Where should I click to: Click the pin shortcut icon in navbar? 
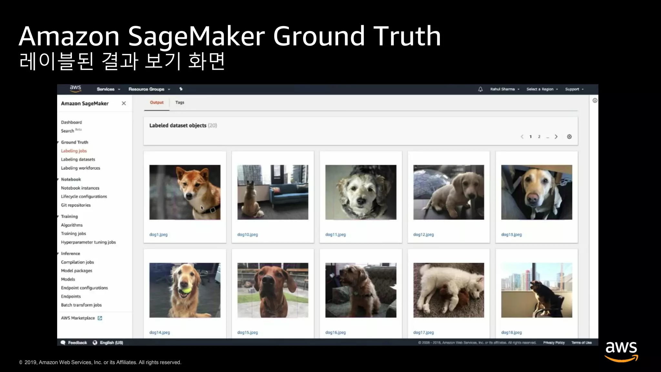(181, 89)
